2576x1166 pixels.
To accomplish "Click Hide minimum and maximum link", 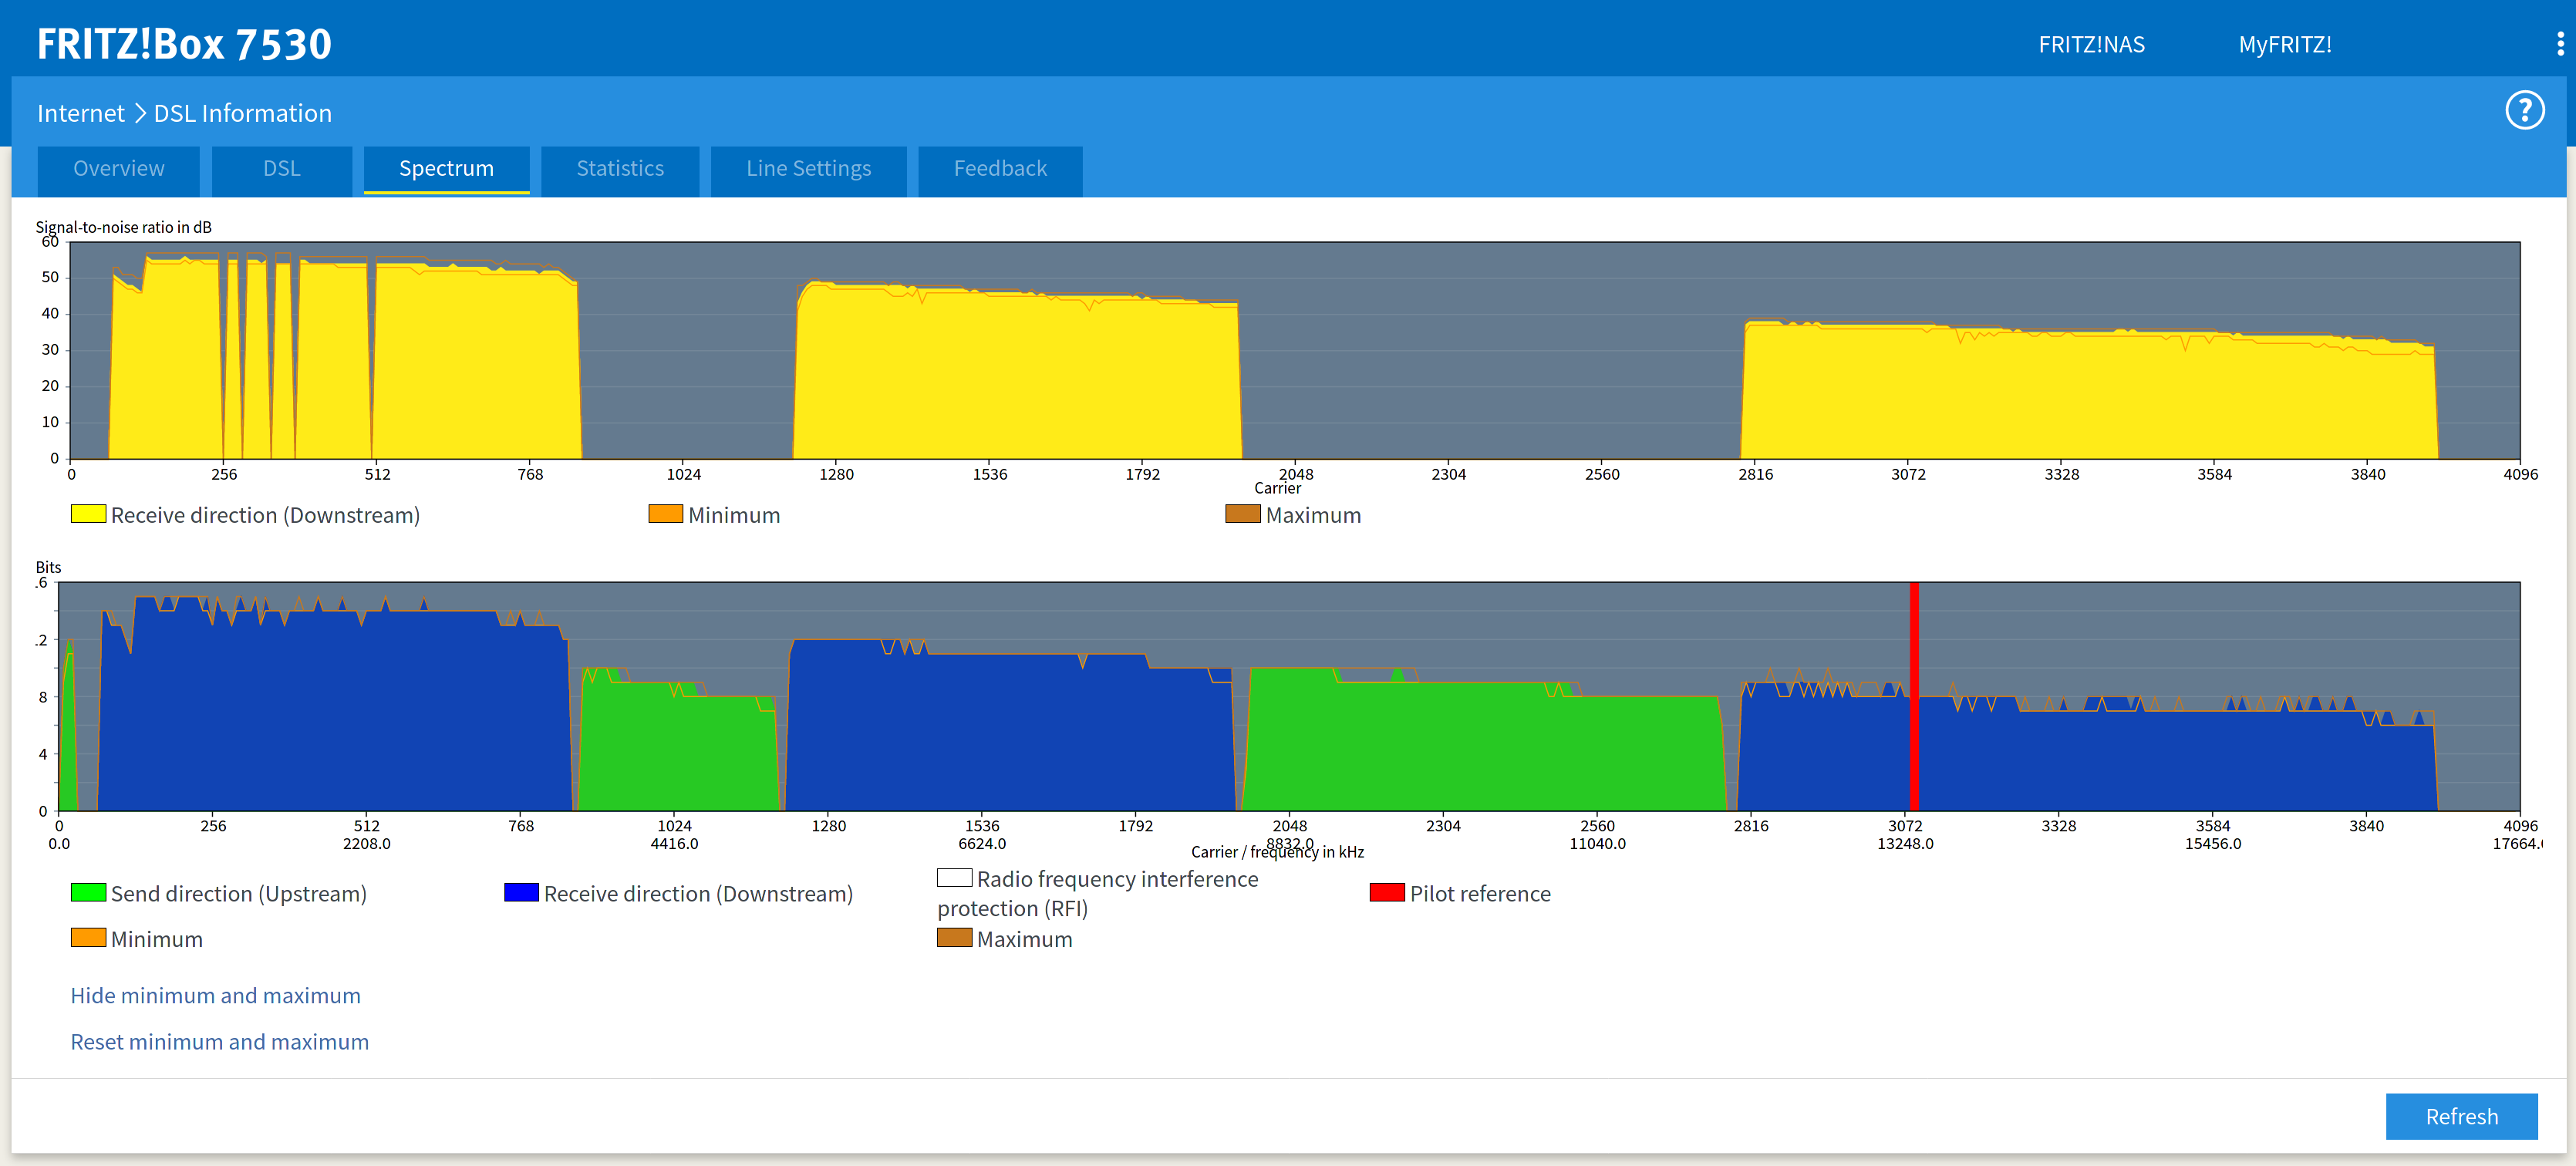I will pos(215,995).
